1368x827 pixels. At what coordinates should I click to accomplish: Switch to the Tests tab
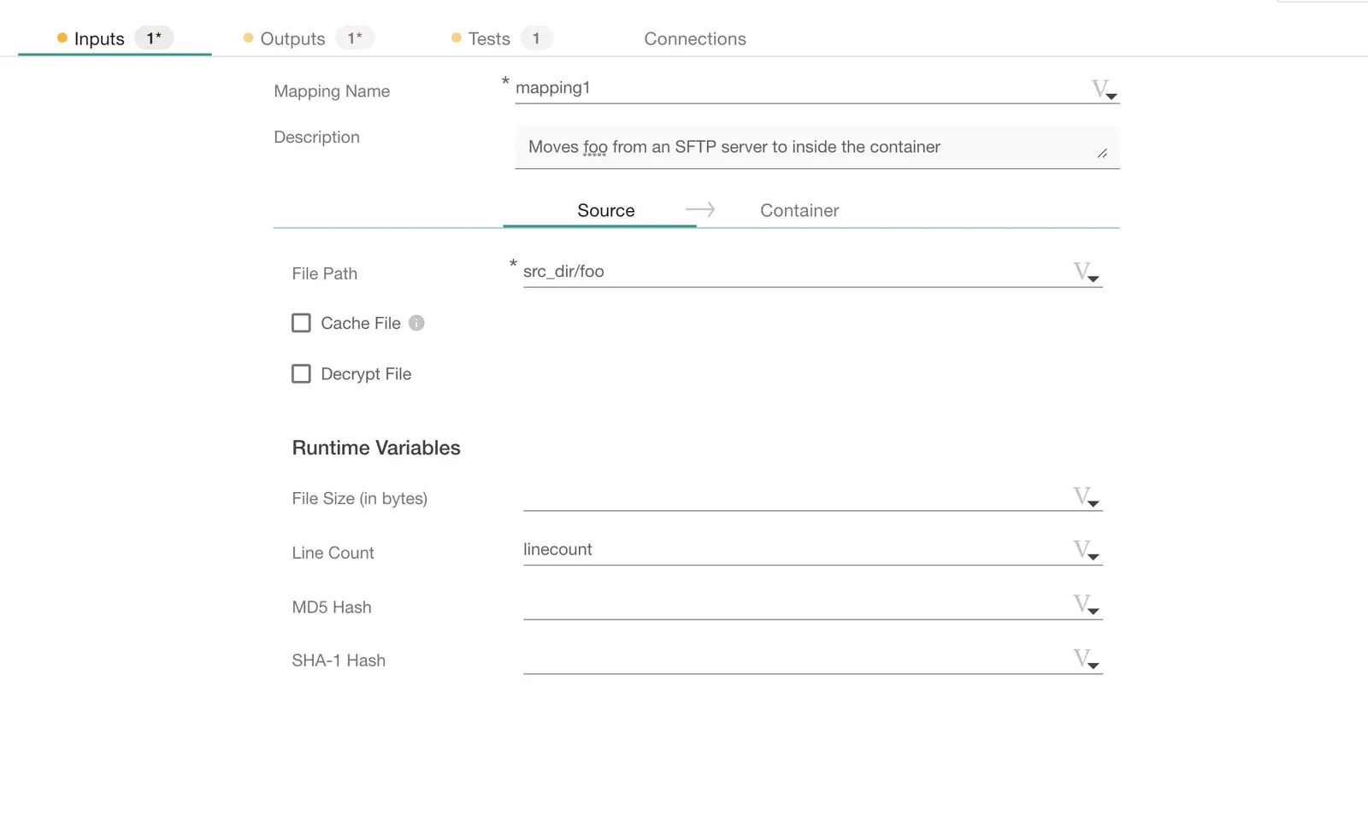[x=489, y=39]
